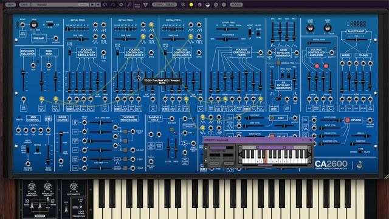Click the master volume knob
This screenshot has height=219, width=389.
pos(327,28)
